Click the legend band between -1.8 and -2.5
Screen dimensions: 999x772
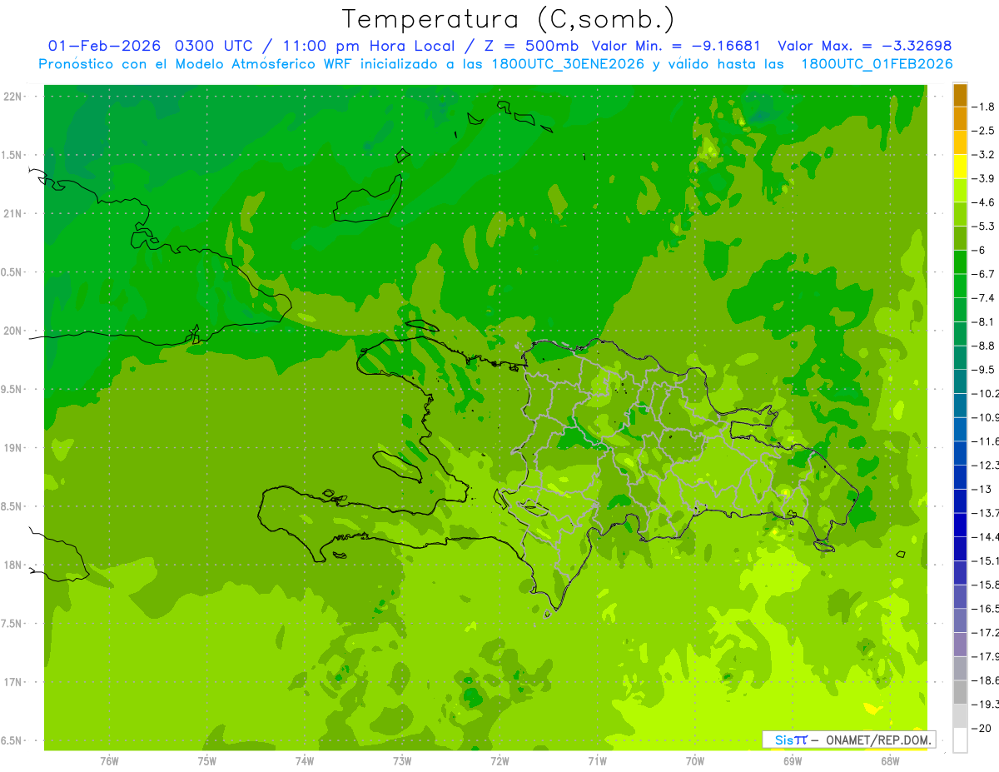pos(960,118)
